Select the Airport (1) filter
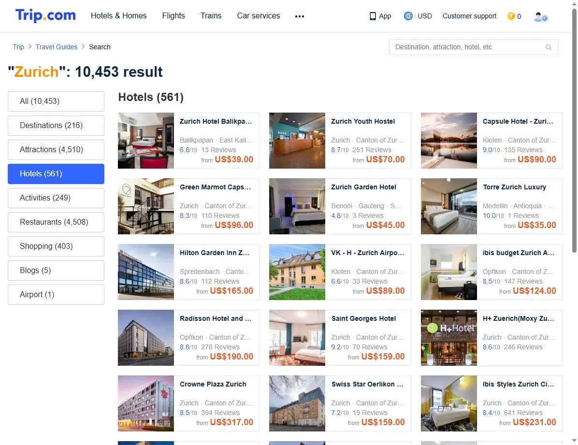The image size is (578, 445). [x=56, y=295]
